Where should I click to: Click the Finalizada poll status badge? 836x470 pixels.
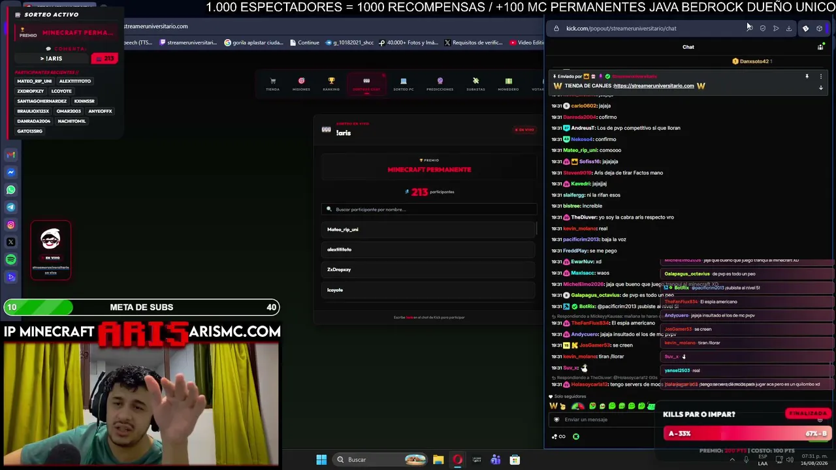(809, 414)
